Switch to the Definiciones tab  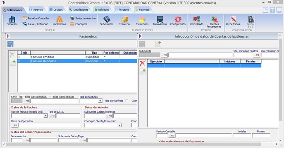coord(13,10)
